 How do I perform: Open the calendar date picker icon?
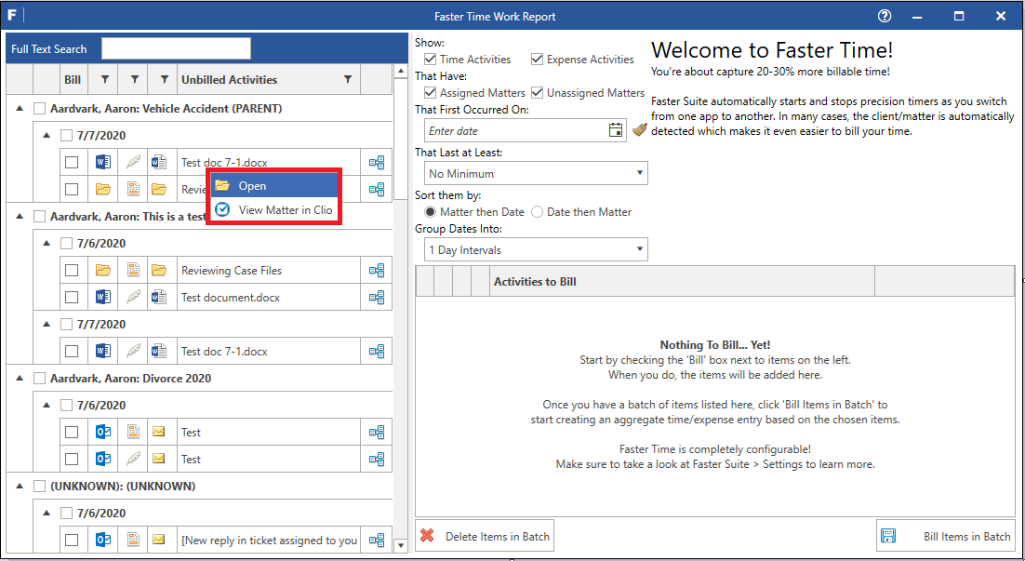(615, 130)
